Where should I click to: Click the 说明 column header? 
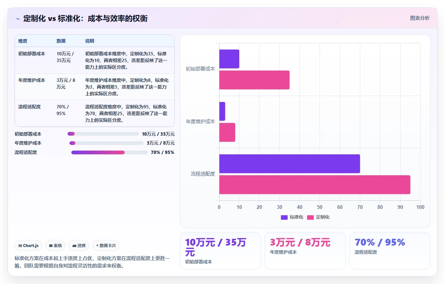[x=90, y=41]
